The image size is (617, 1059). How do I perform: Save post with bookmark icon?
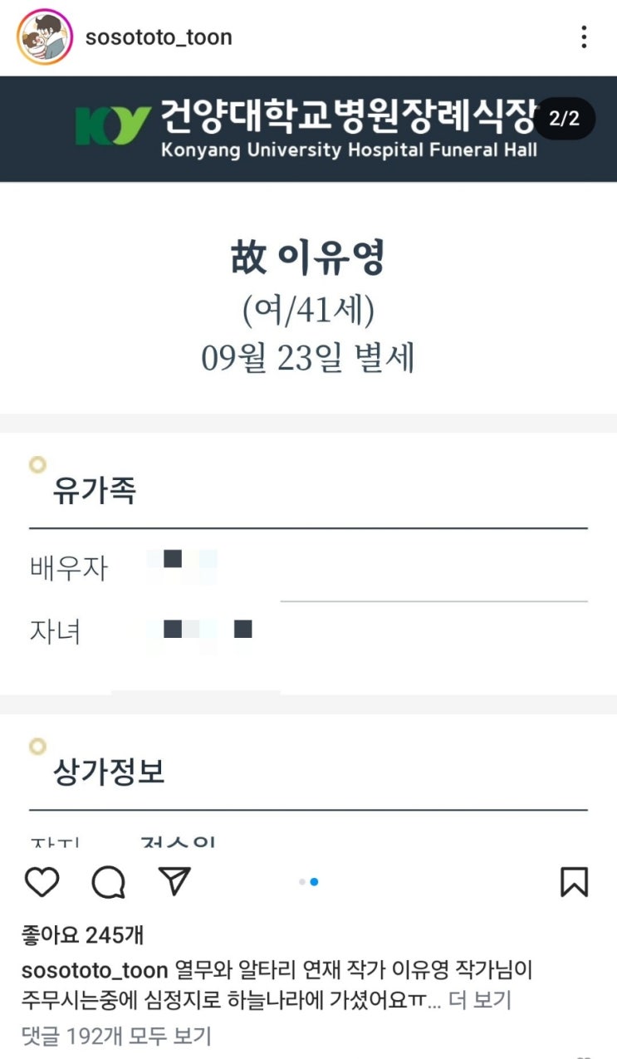click(x=574, y=881)
